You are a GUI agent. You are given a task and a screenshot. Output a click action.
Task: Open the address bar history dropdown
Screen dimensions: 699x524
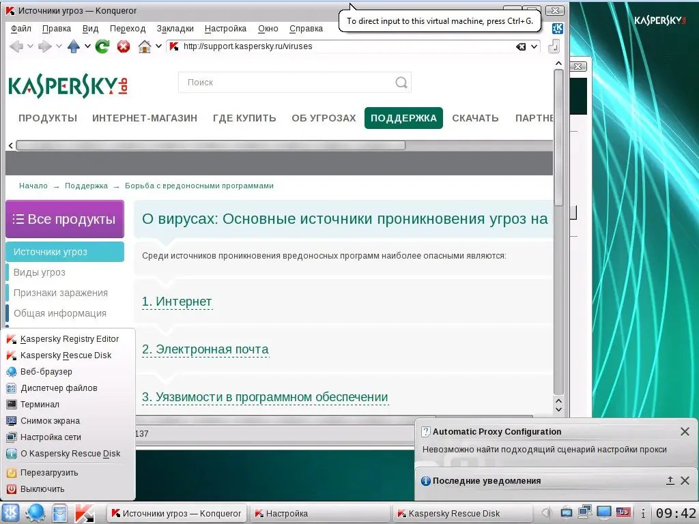tap(533, 46)
